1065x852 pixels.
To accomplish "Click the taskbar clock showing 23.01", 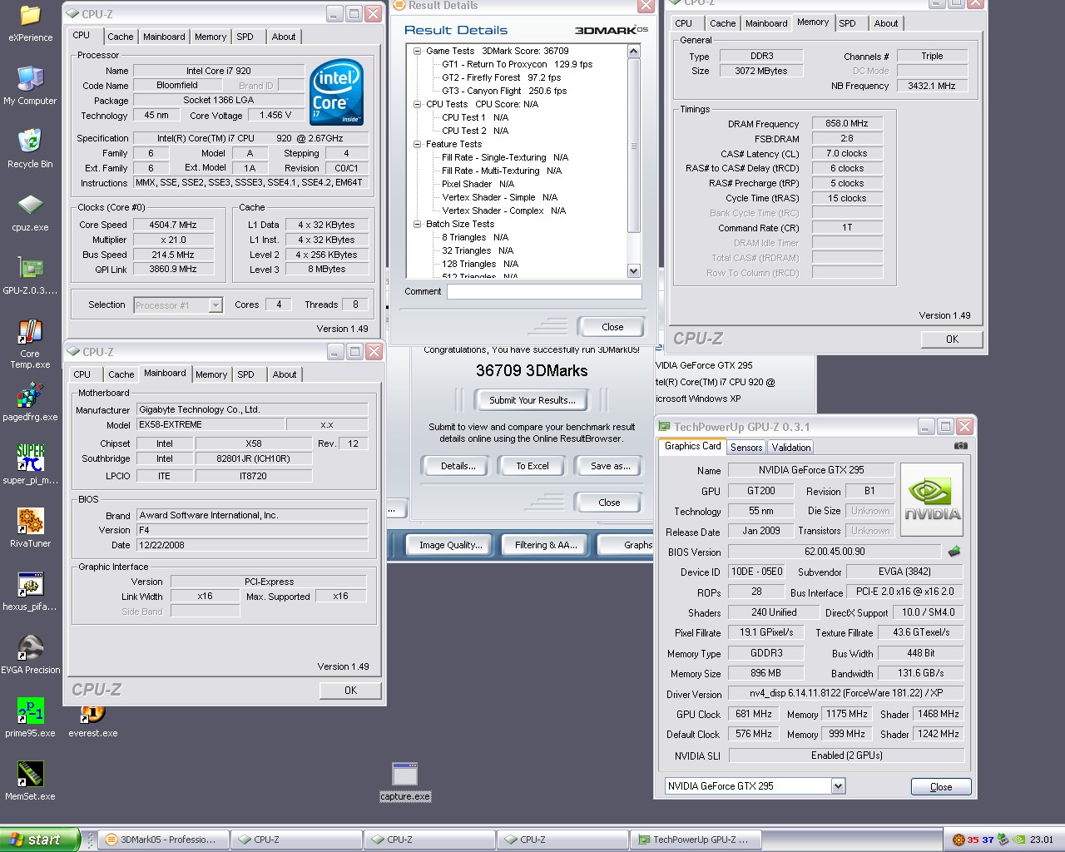I will tap(1041, 840).
